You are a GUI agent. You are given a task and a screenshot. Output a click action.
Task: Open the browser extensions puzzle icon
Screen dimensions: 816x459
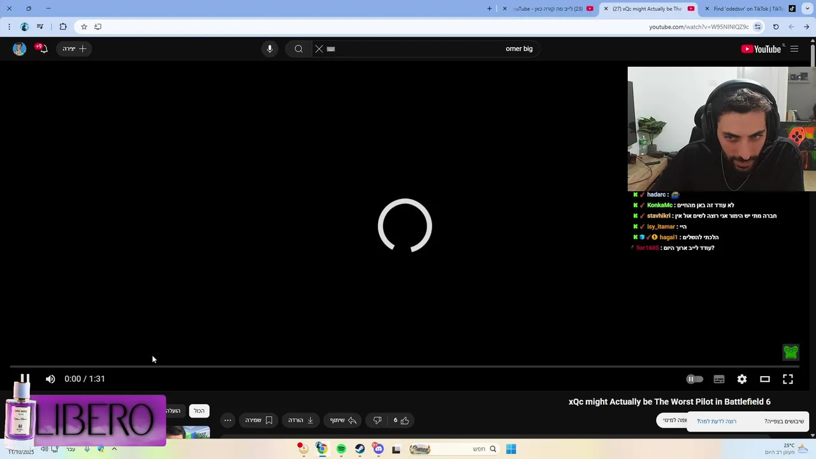[62, 27]
